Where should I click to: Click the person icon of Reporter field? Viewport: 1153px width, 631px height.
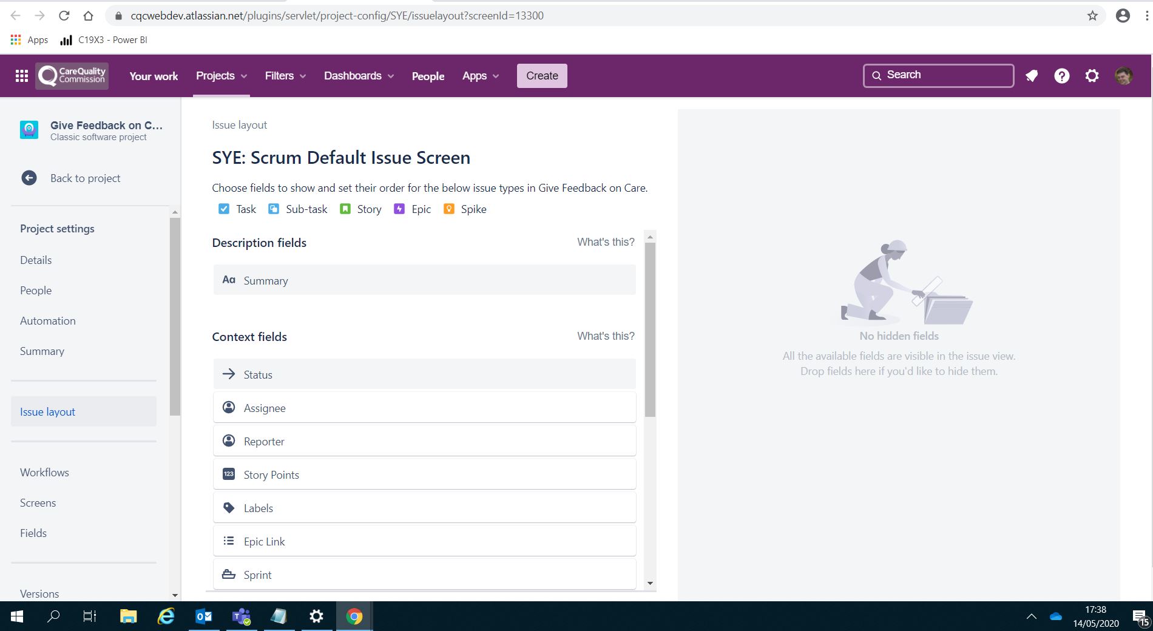[229, 440]
